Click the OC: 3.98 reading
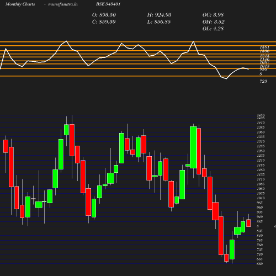 tap(213, 15)
